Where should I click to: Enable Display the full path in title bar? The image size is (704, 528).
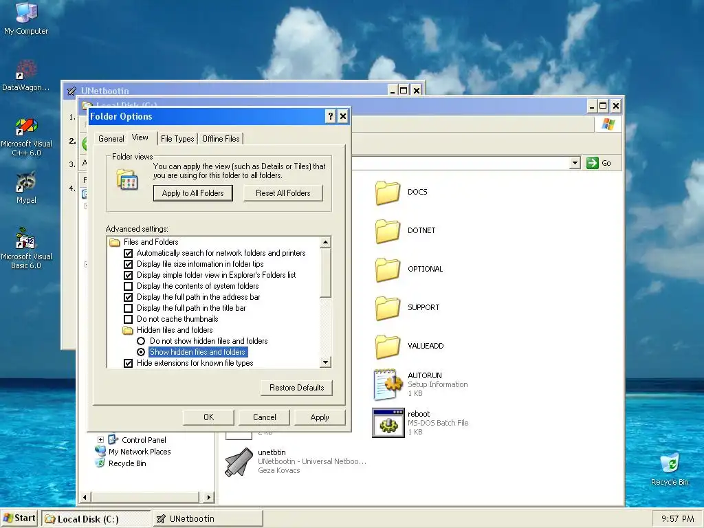coord(128,308)
